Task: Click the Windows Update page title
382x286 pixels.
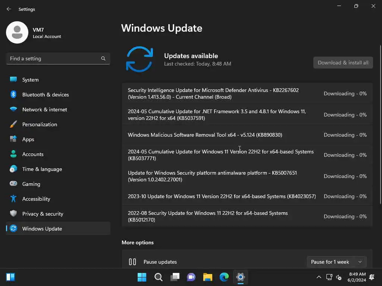Action: [x=162, y=28]
